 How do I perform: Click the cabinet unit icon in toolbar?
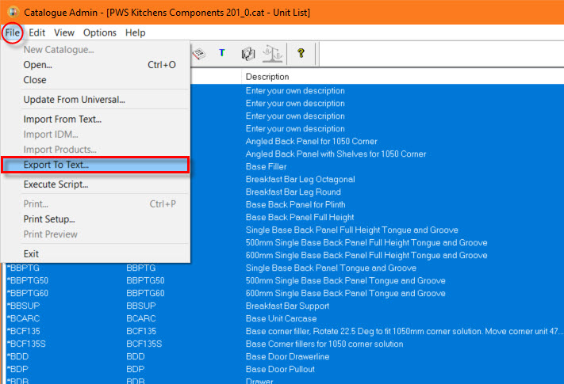pyautogui.click(x=247, y=54)
